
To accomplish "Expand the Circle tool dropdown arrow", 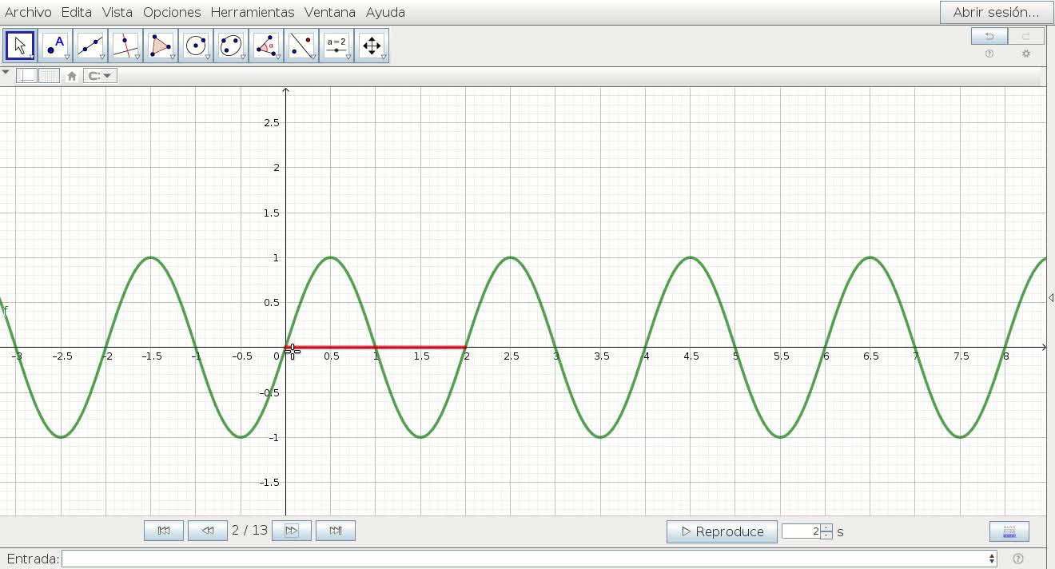I will (208, 58).
